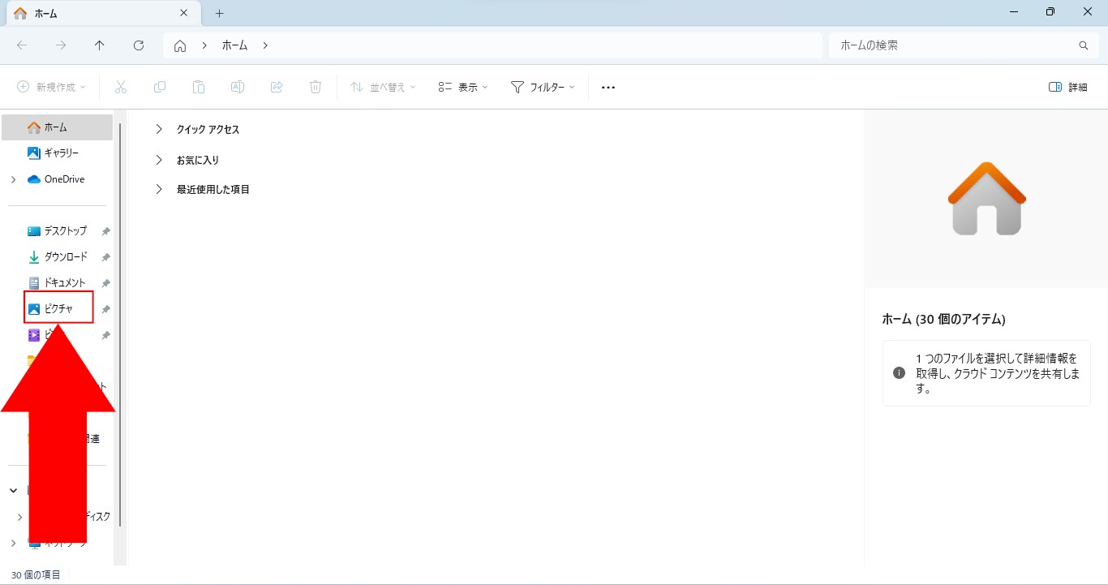This screenshot has width=1108, height=585.
Task: Expand the クイック アクセス section
Action: point(159,129)
